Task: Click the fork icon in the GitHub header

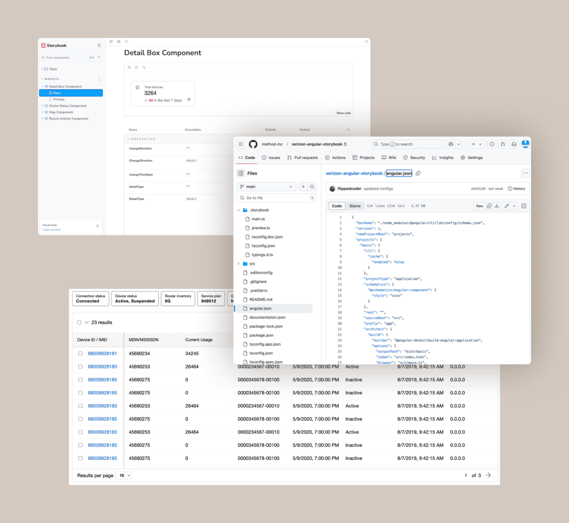Action: tap(503, 144)
